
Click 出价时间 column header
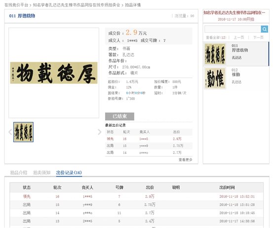pyautogui.click(x=227, y=188)
